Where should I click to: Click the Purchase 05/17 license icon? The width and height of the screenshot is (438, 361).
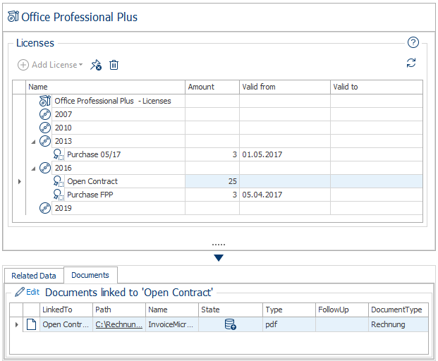59,154
